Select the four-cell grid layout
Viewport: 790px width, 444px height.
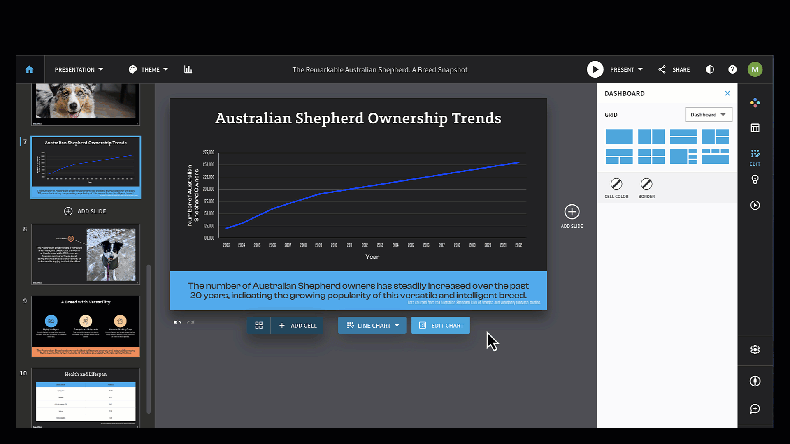pos(651,157)
